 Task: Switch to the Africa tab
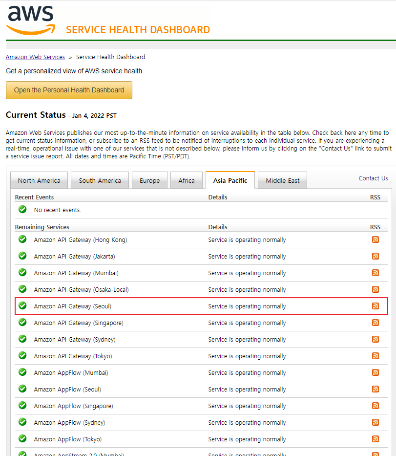pyautogui.click(x=187, y=180)
